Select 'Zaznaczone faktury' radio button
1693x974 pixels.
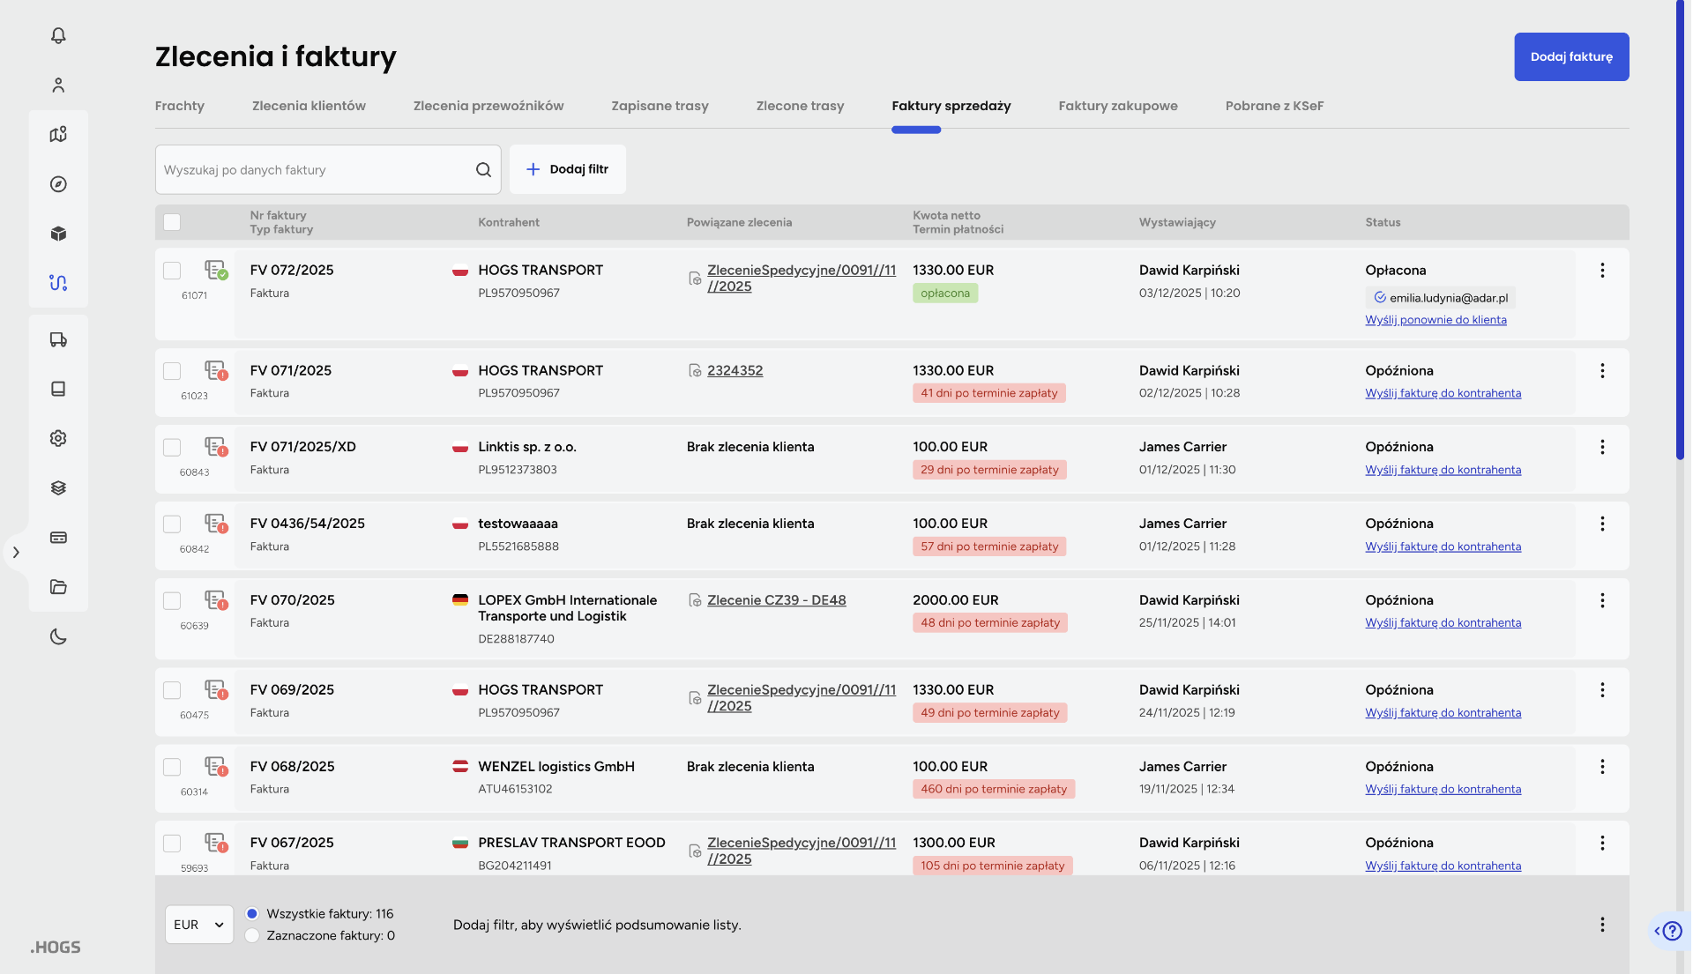[252, 935]
